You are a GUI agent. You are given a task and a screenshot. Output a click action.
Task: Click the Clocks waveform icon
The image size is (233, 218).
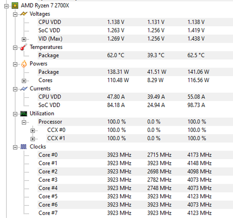click(23, 147)
